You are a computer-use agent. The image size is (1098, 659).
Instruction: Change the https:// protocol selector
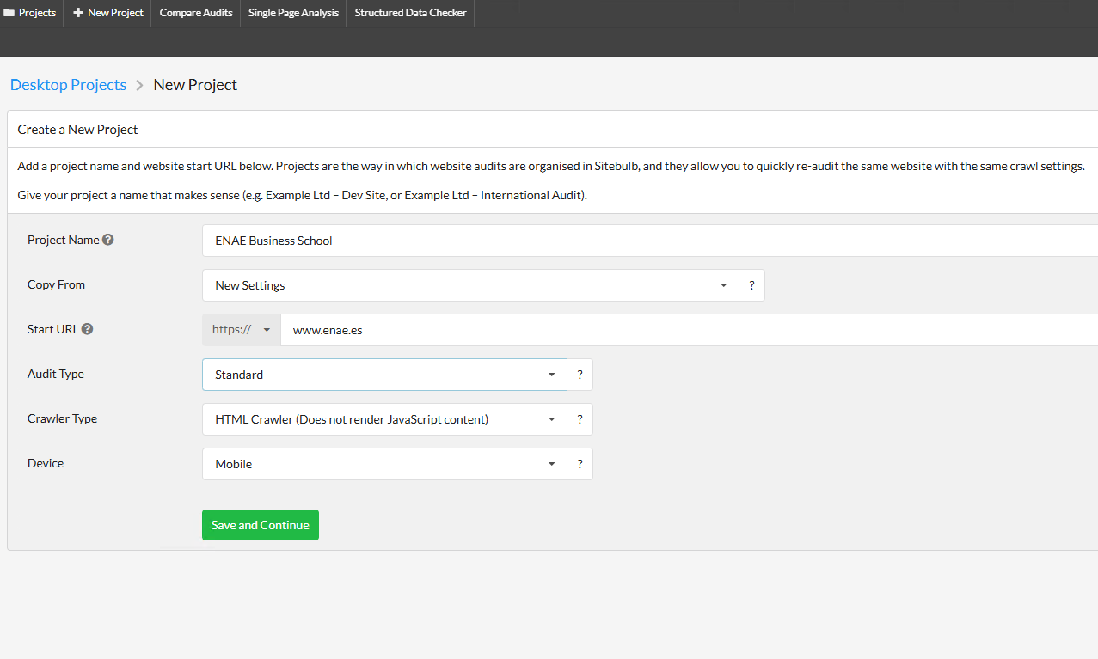(x=242, y=330)
